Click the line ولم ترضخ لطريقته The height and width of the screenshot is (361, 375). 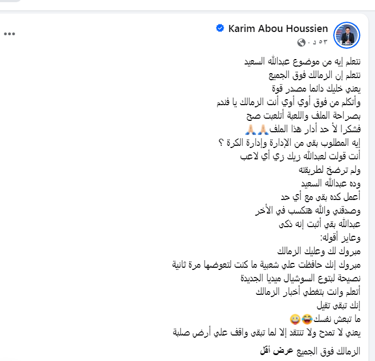[329, 170]
